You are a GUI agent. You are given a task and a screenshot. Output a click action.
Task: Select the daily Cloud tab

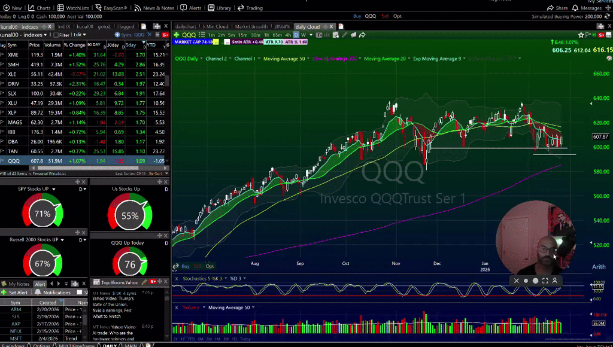point(307,27)
